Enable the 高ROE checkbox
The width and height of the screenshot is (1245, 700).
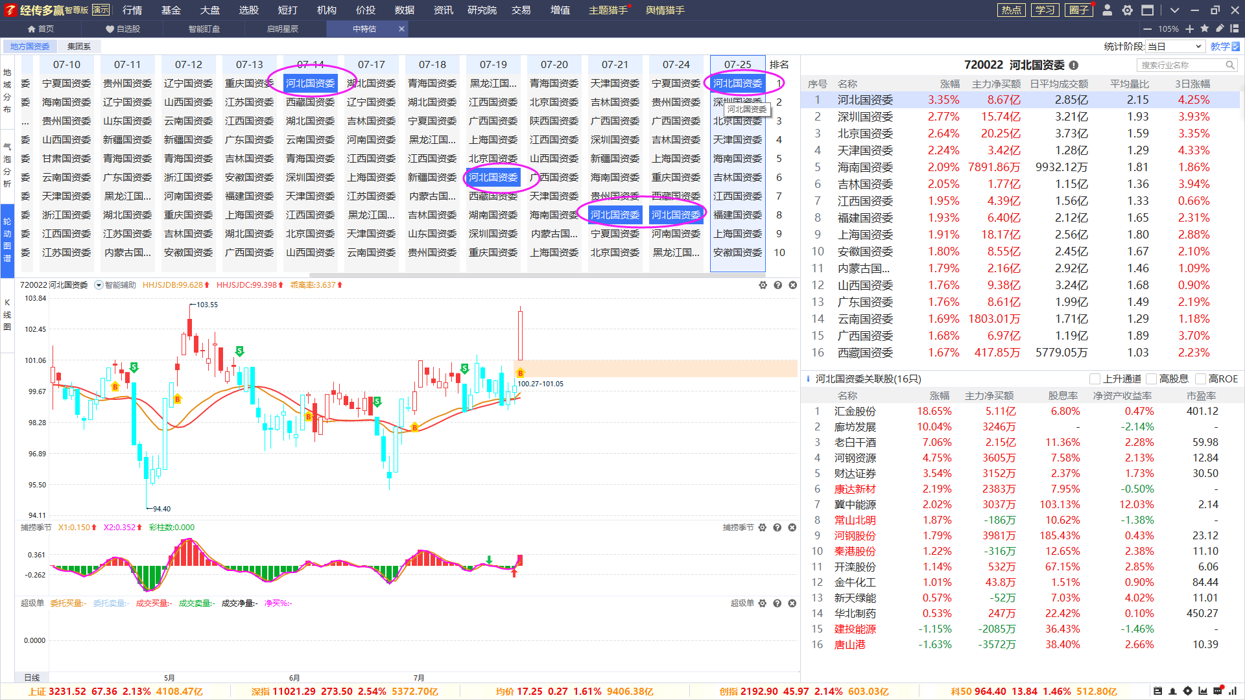[1200, 379]
